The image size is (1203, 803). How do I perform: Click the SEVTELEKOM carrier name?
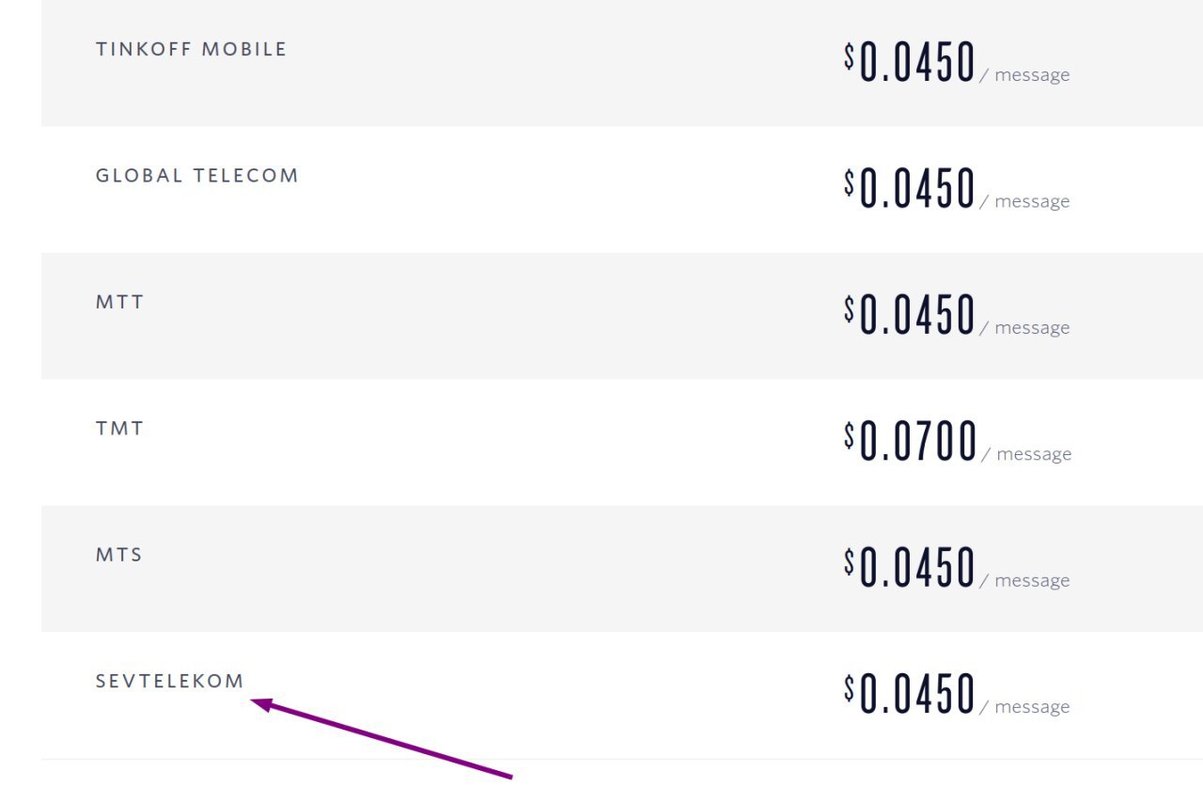click(170, 681)
